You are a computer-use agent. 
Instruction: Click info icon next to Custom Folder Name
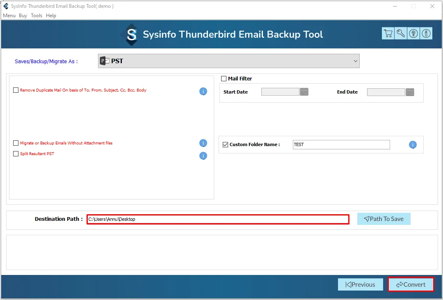point(413,145)
